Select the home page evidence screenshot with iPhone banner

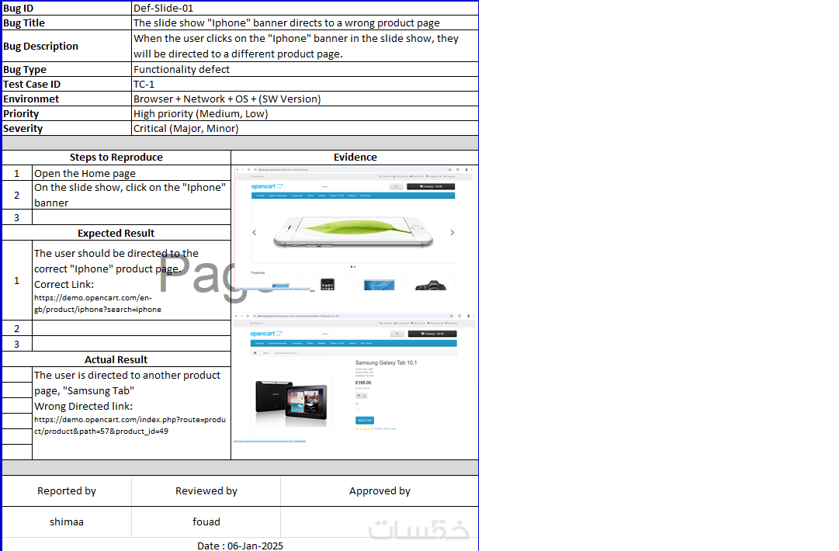(x=354, y=228)
